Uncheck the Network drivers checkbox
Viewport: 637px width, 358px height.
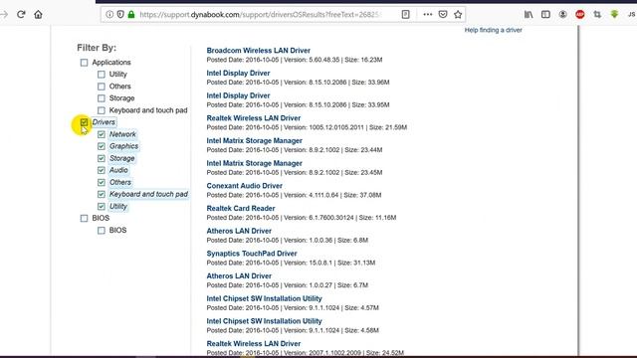[102, 134]
